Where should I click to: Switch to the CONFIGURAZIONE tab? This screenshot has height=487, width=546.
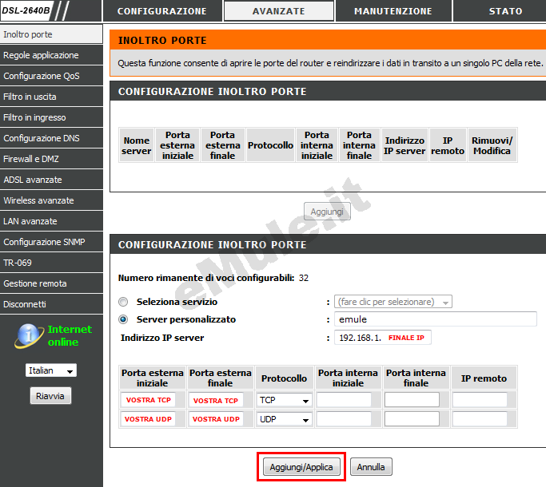coord(162,11)
